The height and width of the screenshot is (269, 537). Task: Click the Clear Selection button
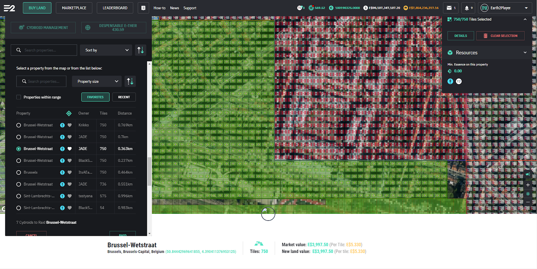tap(500, 36)
